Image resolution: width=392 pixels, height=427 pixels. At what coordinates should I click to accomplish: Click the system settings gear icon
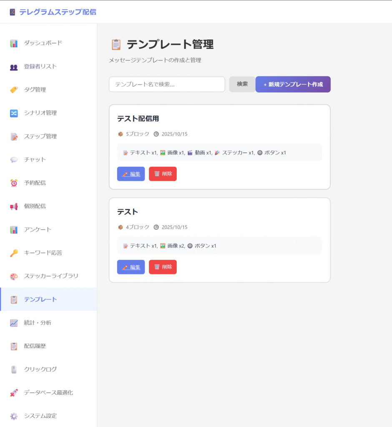coord(14,416)
